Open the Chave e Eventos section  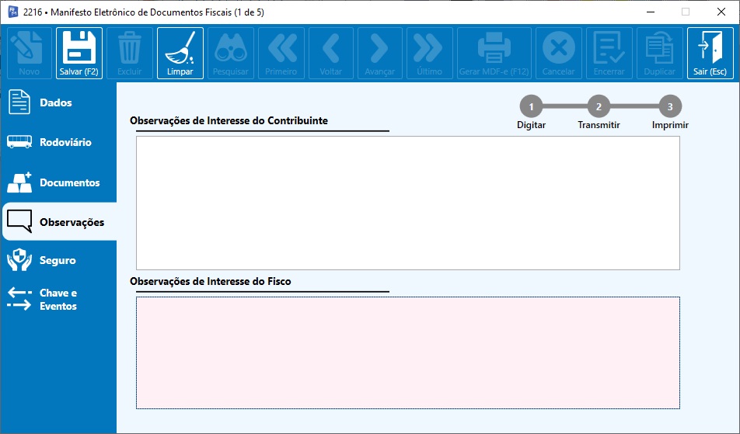[x=58, y=299]
